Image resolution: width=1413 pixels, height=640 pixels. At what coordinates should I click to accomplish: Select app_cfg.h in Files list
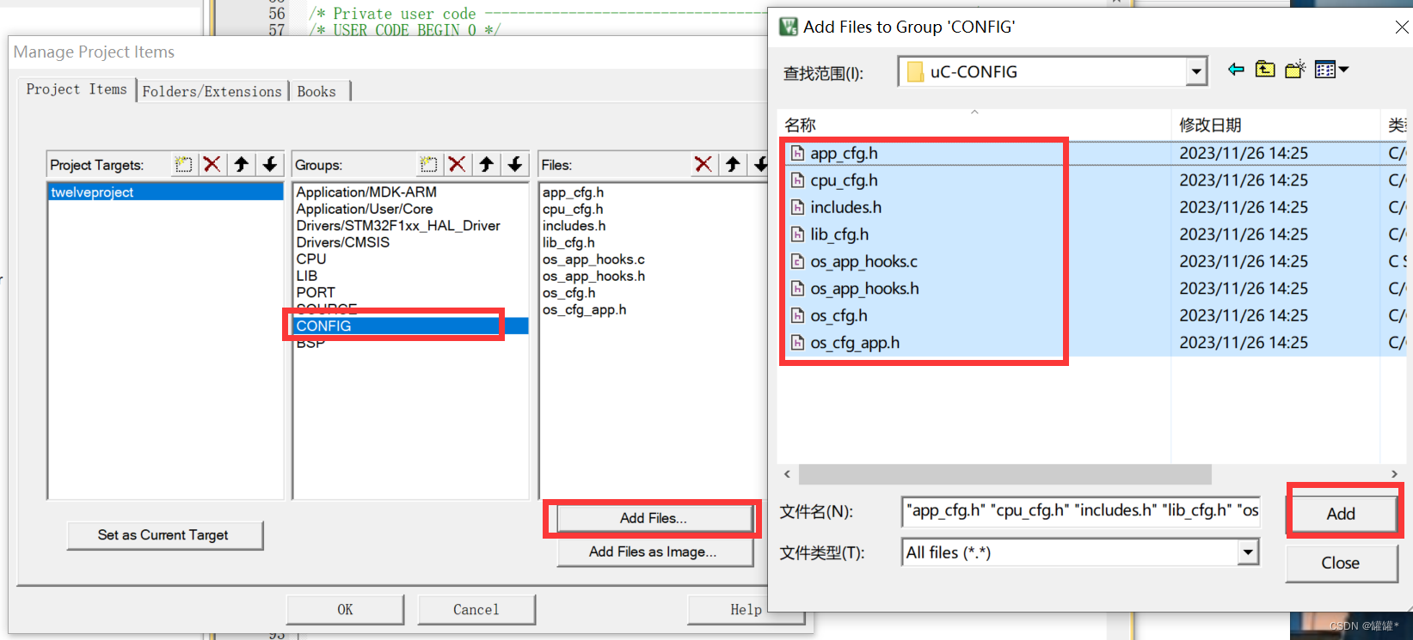[x=573, y=192]
